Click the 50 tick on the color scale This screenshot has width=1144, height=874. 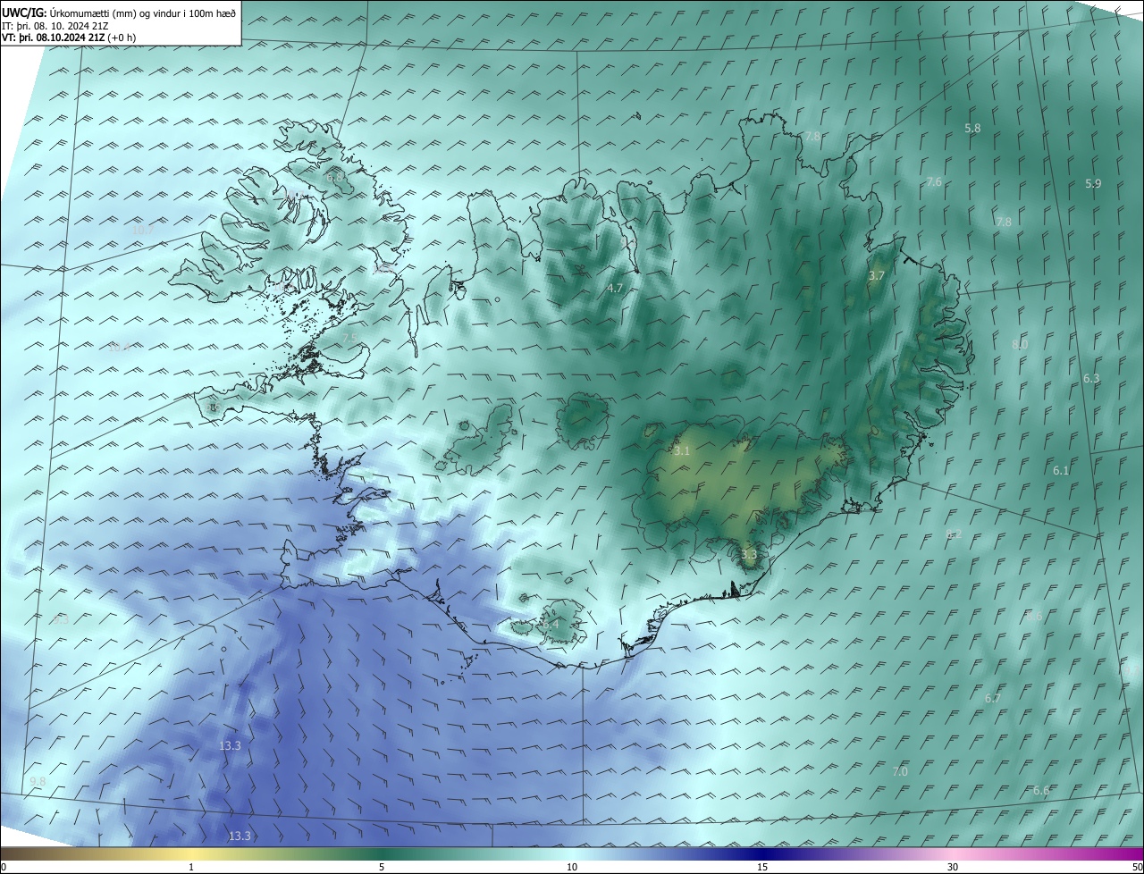pos(1137,867)
